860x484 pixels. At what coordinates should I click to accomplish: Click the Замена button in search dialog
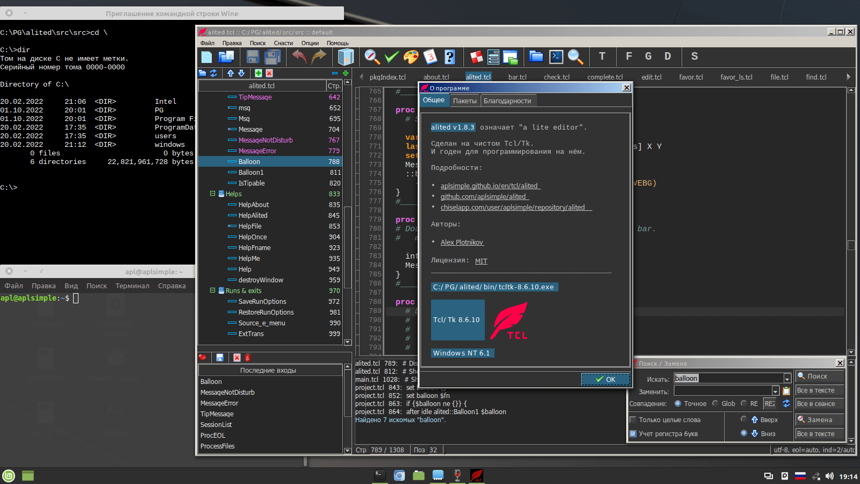pyautogui.click(x=819, y=419)
